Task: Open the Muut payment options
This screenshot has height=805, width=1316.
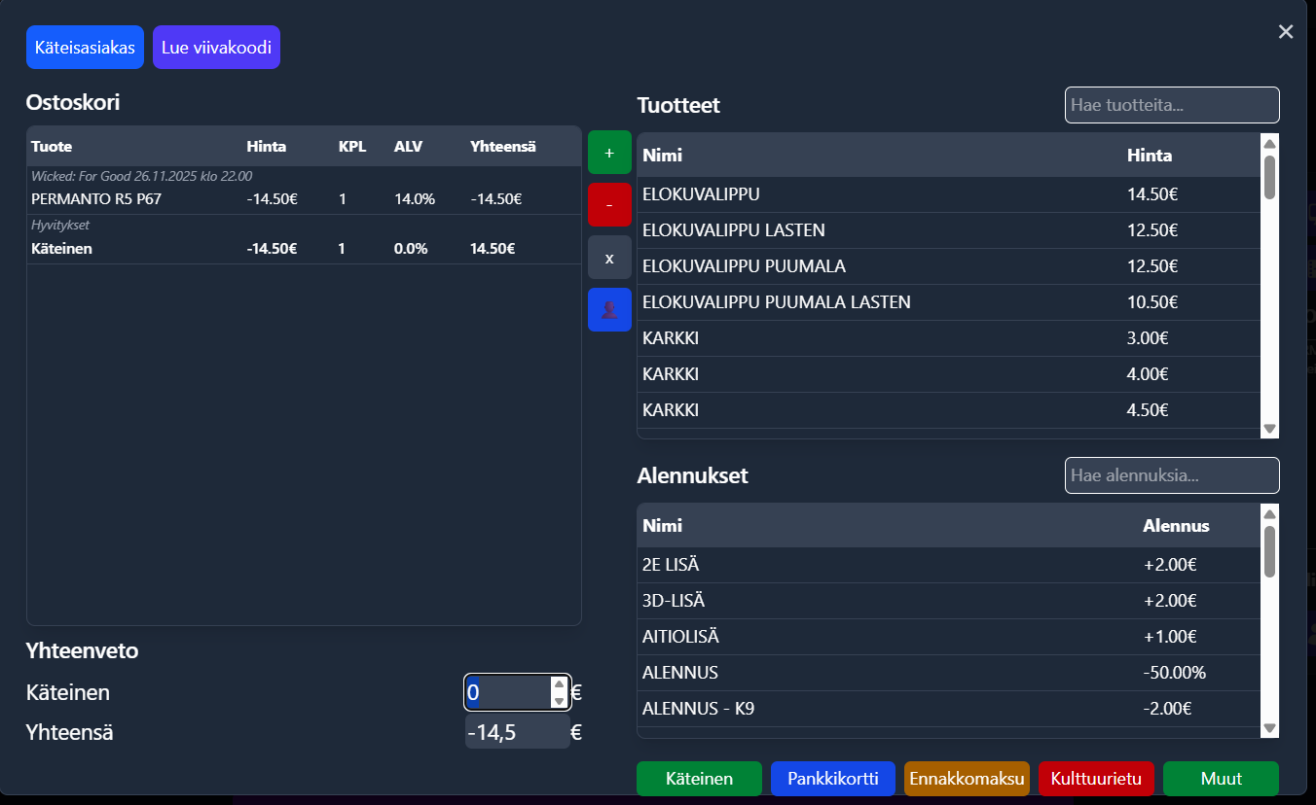Action: 1221,779
